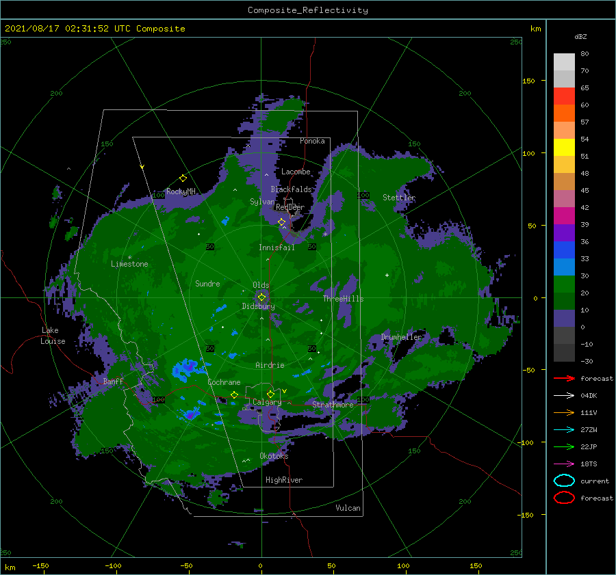Select the purple 39 dBZ color band
Image resolution: width=616 pixels, height=575 pixels.
click(x=564, y=232)
